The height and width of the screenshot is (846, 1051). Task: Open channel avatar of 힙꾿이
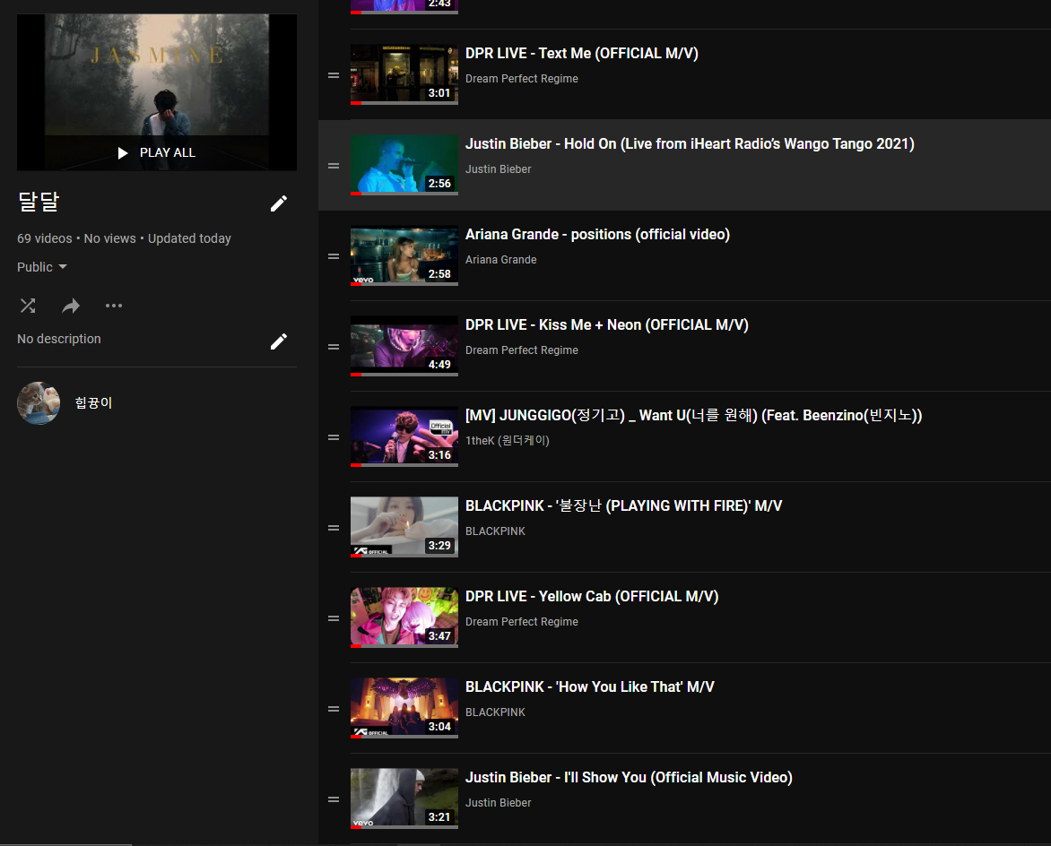pyautogui.click(x=39, y=403)
